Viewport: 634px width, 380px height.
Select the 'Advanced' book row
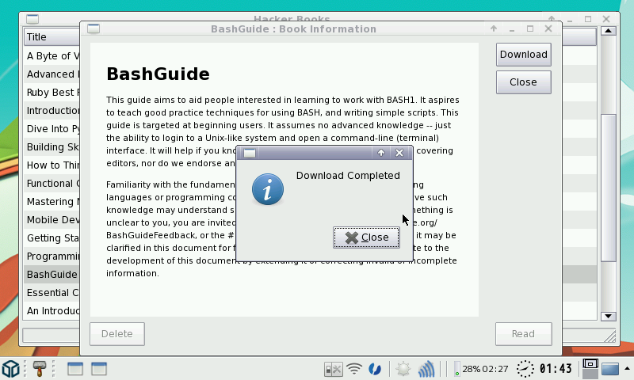[x=52, y=74]
